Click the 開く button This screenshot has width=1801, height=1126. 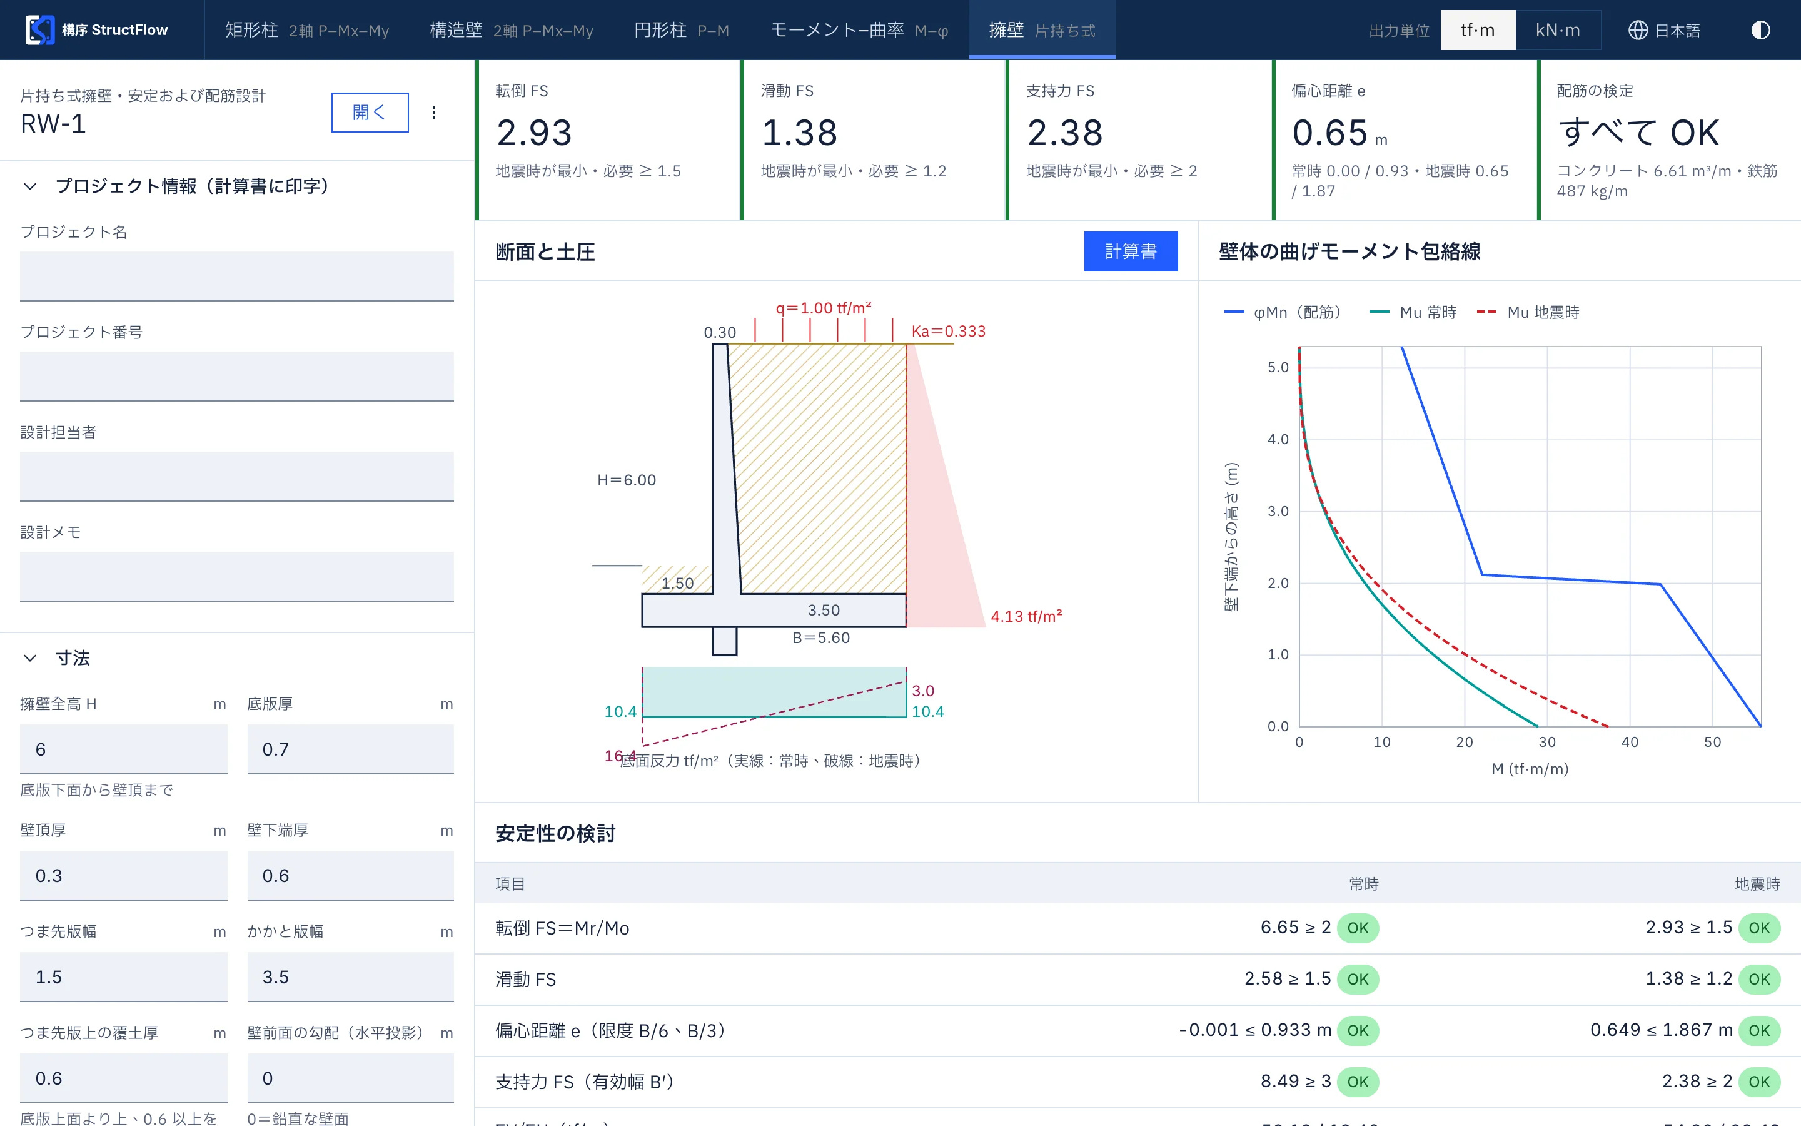(x=370, y=113)
